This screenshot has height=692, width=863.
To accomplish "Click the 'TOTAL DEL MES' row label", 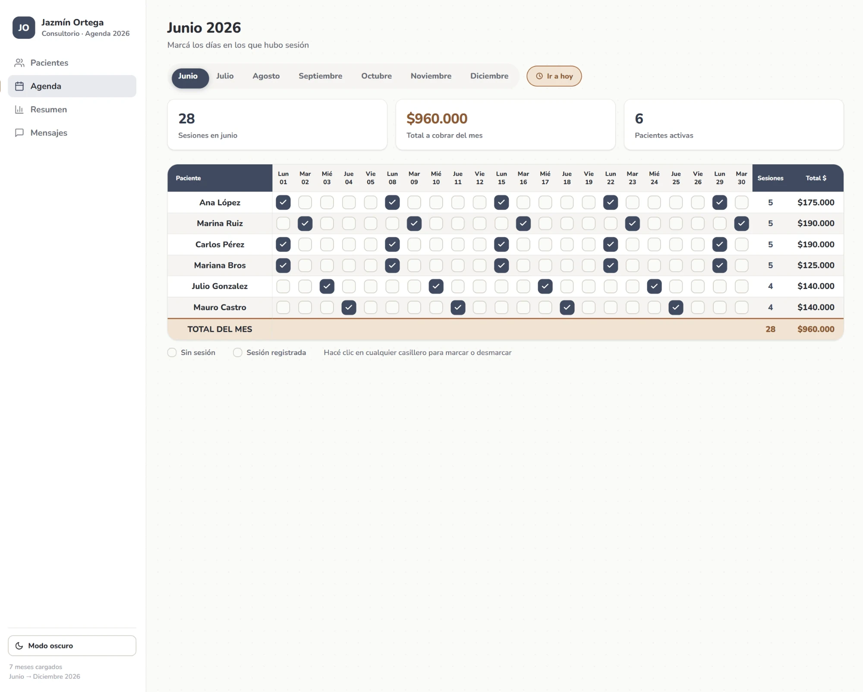I will [220, 329].
